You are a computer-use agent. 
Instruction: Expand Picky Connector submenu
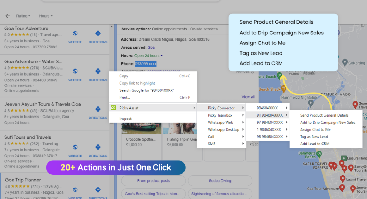click(221, 108)
